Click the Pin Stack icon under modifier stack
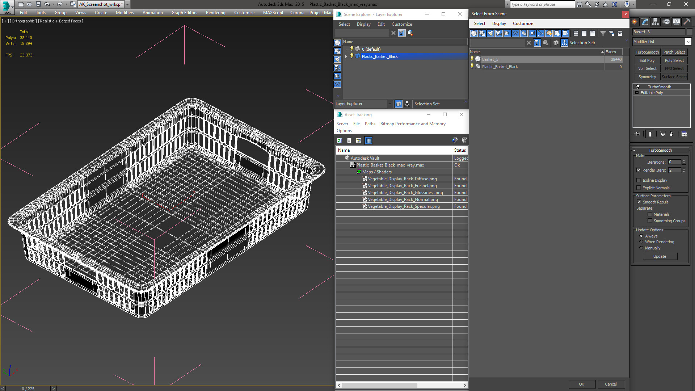 [637, 134]
